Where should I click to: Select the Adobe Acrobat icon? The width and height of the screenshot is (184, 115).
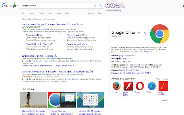[x=163, y=86]
